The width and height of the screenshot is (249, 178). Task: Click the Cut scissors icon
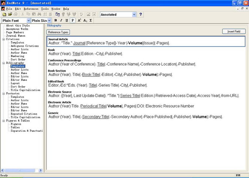pyautogui.click(x=23, y=14)
